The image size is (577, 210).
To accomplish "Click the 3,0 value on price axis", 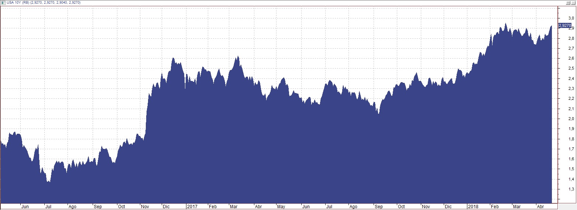I will tap(571, 18).
